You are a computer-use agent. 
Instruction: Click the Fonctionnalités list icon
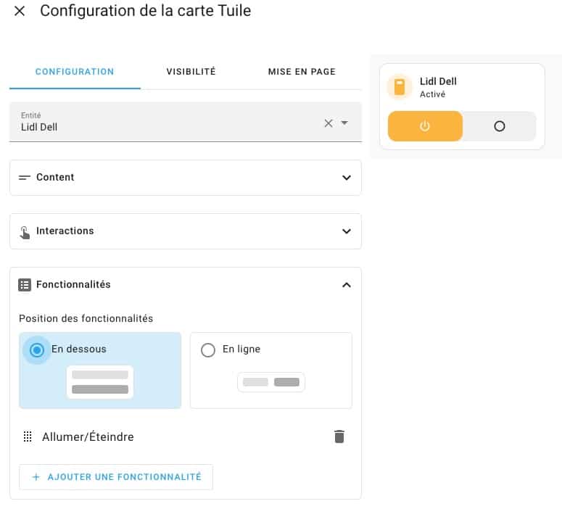click(x=25, y=285)
